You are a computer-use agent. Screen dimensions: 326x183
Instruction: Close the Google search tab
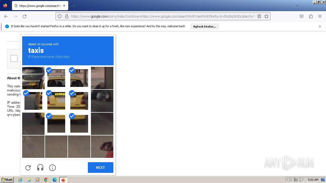[64, 6]
